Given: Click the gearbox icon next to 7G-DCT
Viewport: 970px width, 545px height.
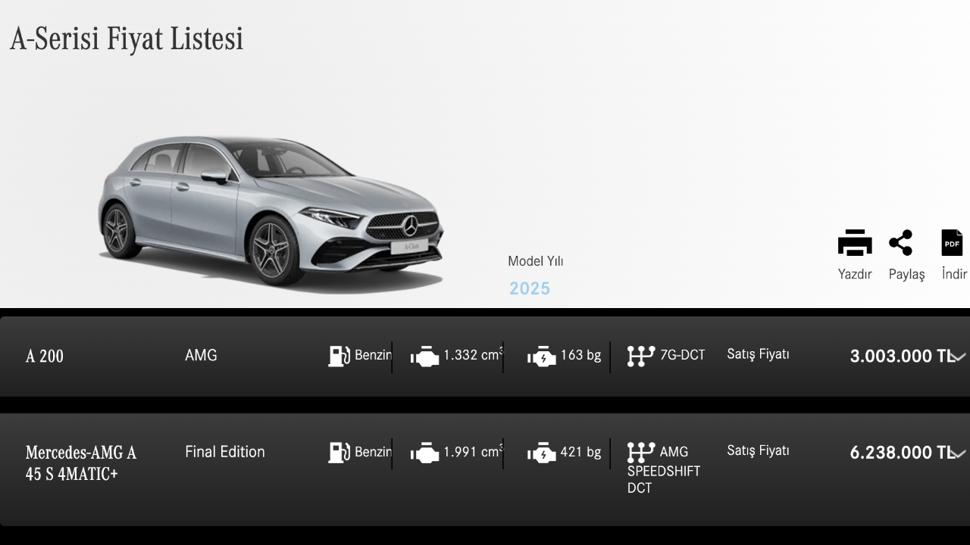Looking at the screenshot, I should [x=641, y=356].
